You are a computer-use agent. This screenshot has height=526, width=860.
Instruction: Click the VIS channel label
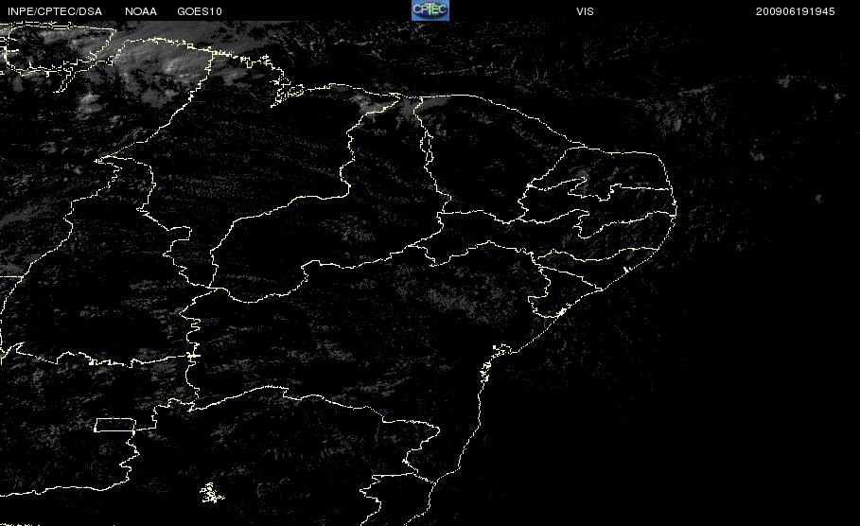(x=585, y=11)
